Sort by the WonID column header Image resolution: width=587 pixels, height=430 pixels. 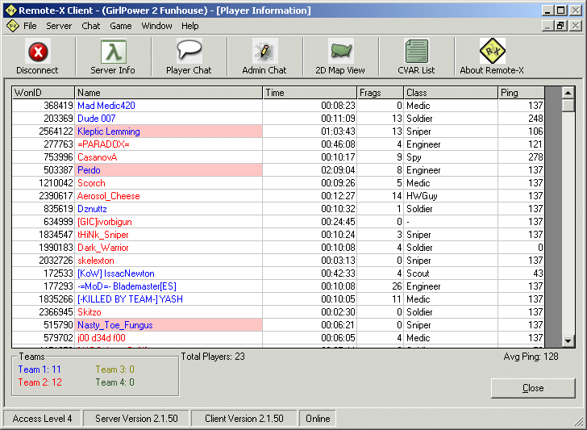click(44, 93)
